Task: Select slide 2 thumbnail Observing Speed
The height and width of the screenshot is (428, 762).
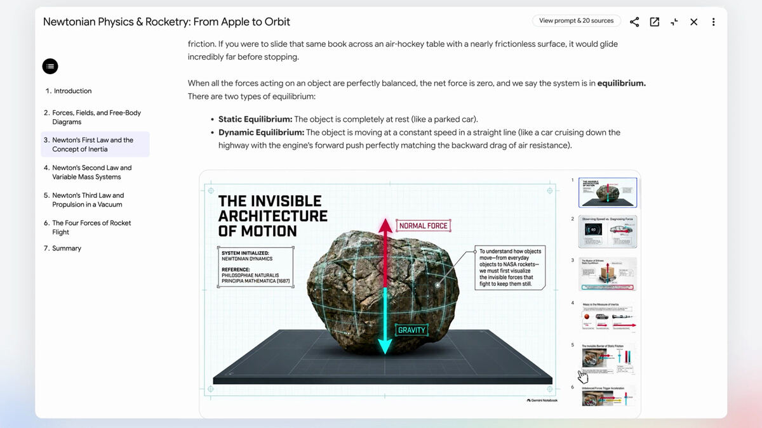Action: (608, 231)
